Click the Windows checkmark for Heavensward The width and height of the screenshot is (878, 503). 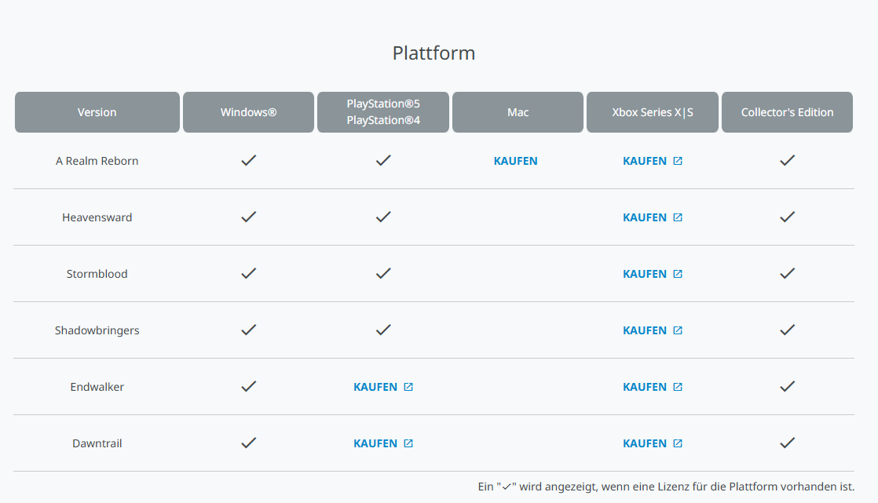click(249, 217)
